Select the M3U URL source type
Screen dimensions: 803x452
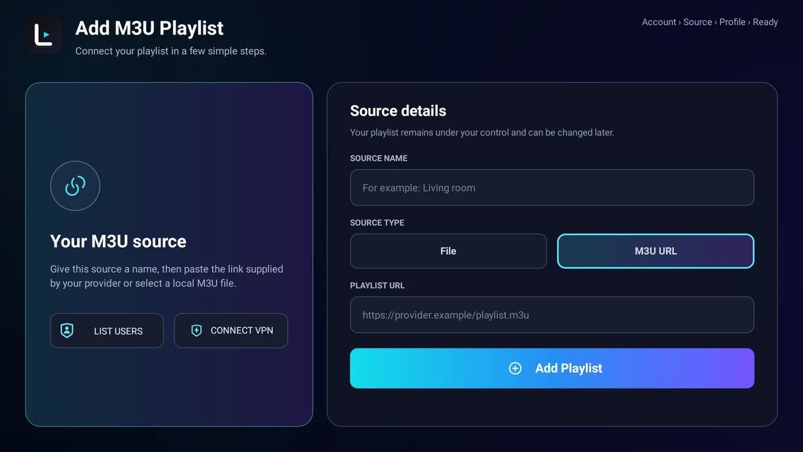click(656, 251)
